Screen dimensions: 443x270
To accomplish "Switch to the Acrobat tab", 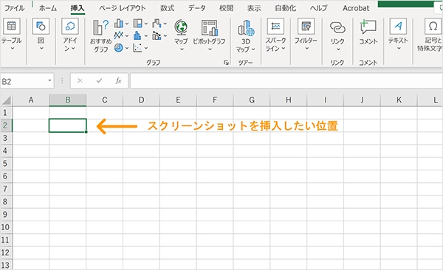I will pyautogui.click(x=356, y=8).
